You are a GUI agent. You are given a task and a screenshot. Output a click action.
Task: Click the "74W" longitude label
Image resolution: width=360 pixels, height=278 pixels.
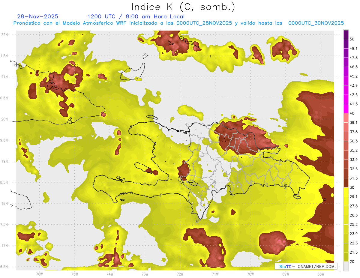point(110,274)
